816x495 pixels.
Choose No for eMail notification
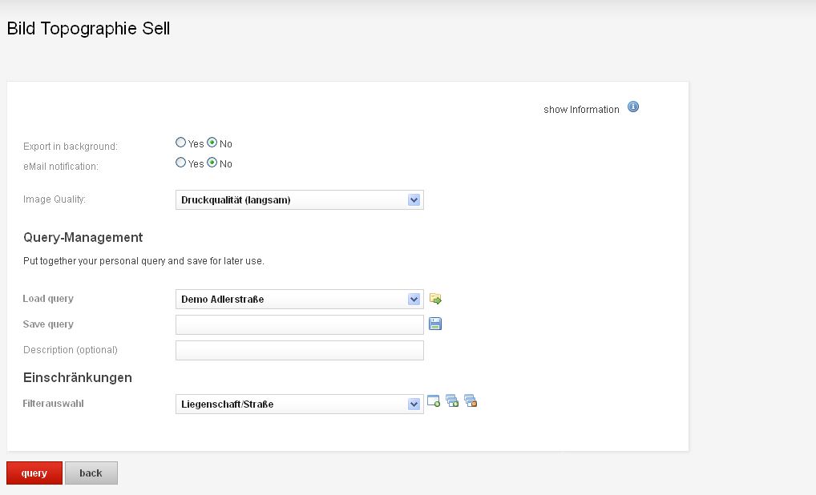(x=212, y=163)
